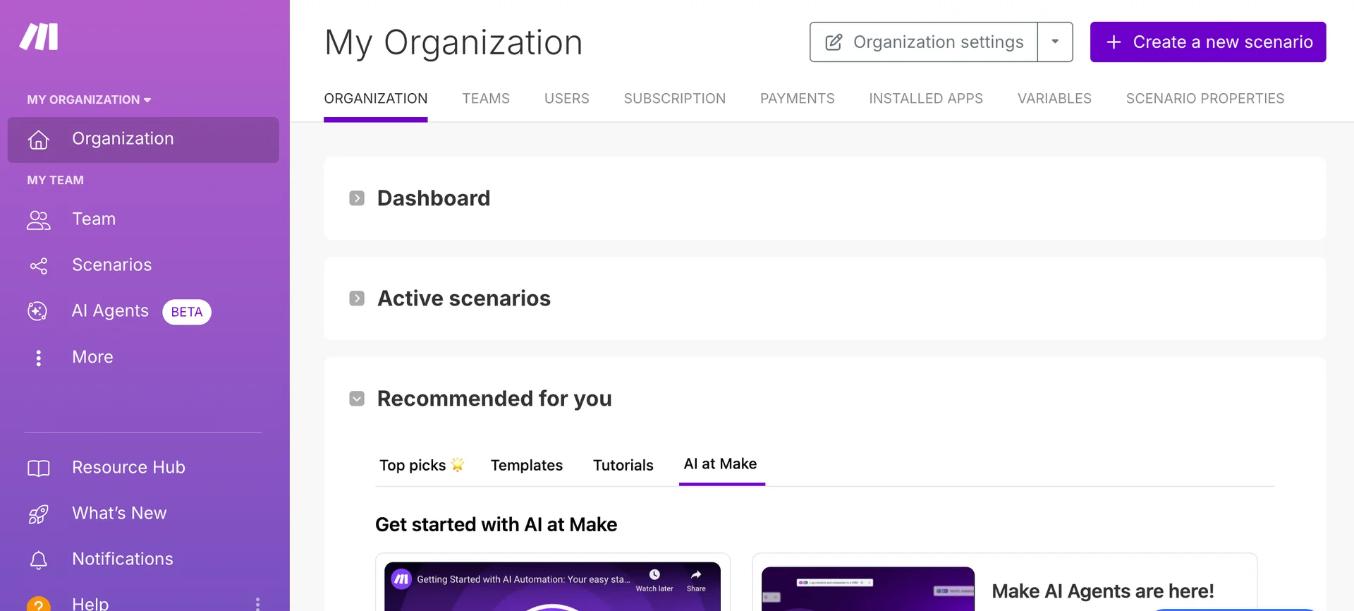Click Create a new scenario button
This screenshot has height=611, width=1354.
[x=1208, y=42]
